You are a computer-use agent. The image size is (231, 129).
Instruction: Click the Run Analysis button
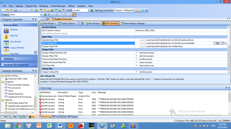(93, 23)
